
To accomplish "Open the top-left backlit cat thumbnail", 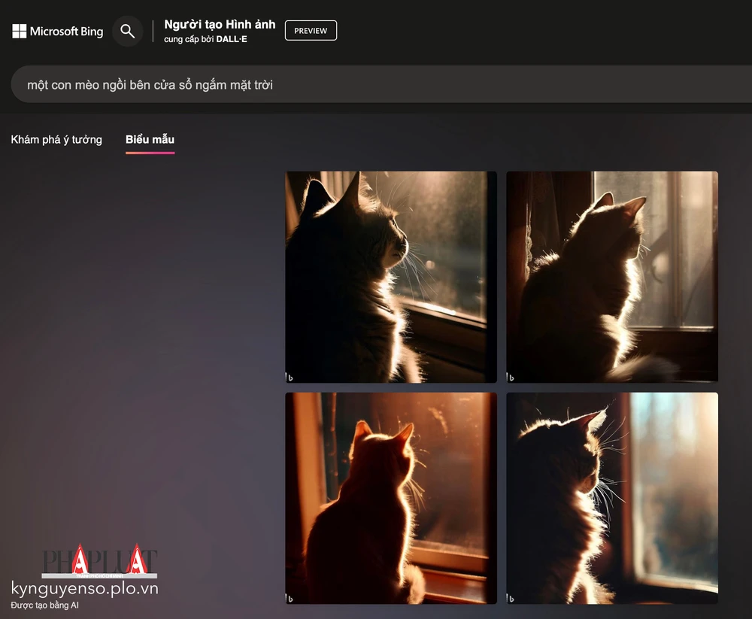I will (x=390, y=276).
